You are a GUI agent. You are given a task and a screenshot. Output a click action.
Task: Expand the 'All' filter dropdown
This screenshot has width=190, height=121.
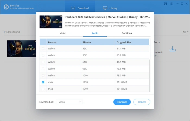tap(186, 32)
